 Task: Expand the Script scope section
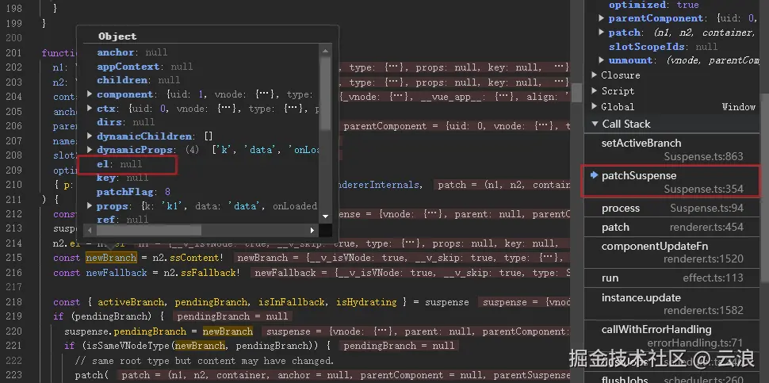595,90
